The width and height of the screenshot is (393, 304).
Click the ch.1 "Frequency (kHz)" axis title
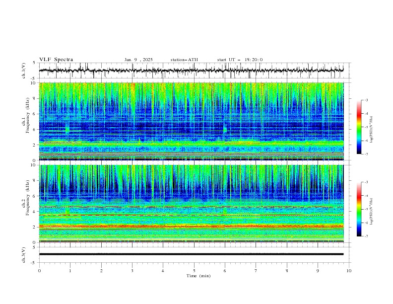[28, 115]
